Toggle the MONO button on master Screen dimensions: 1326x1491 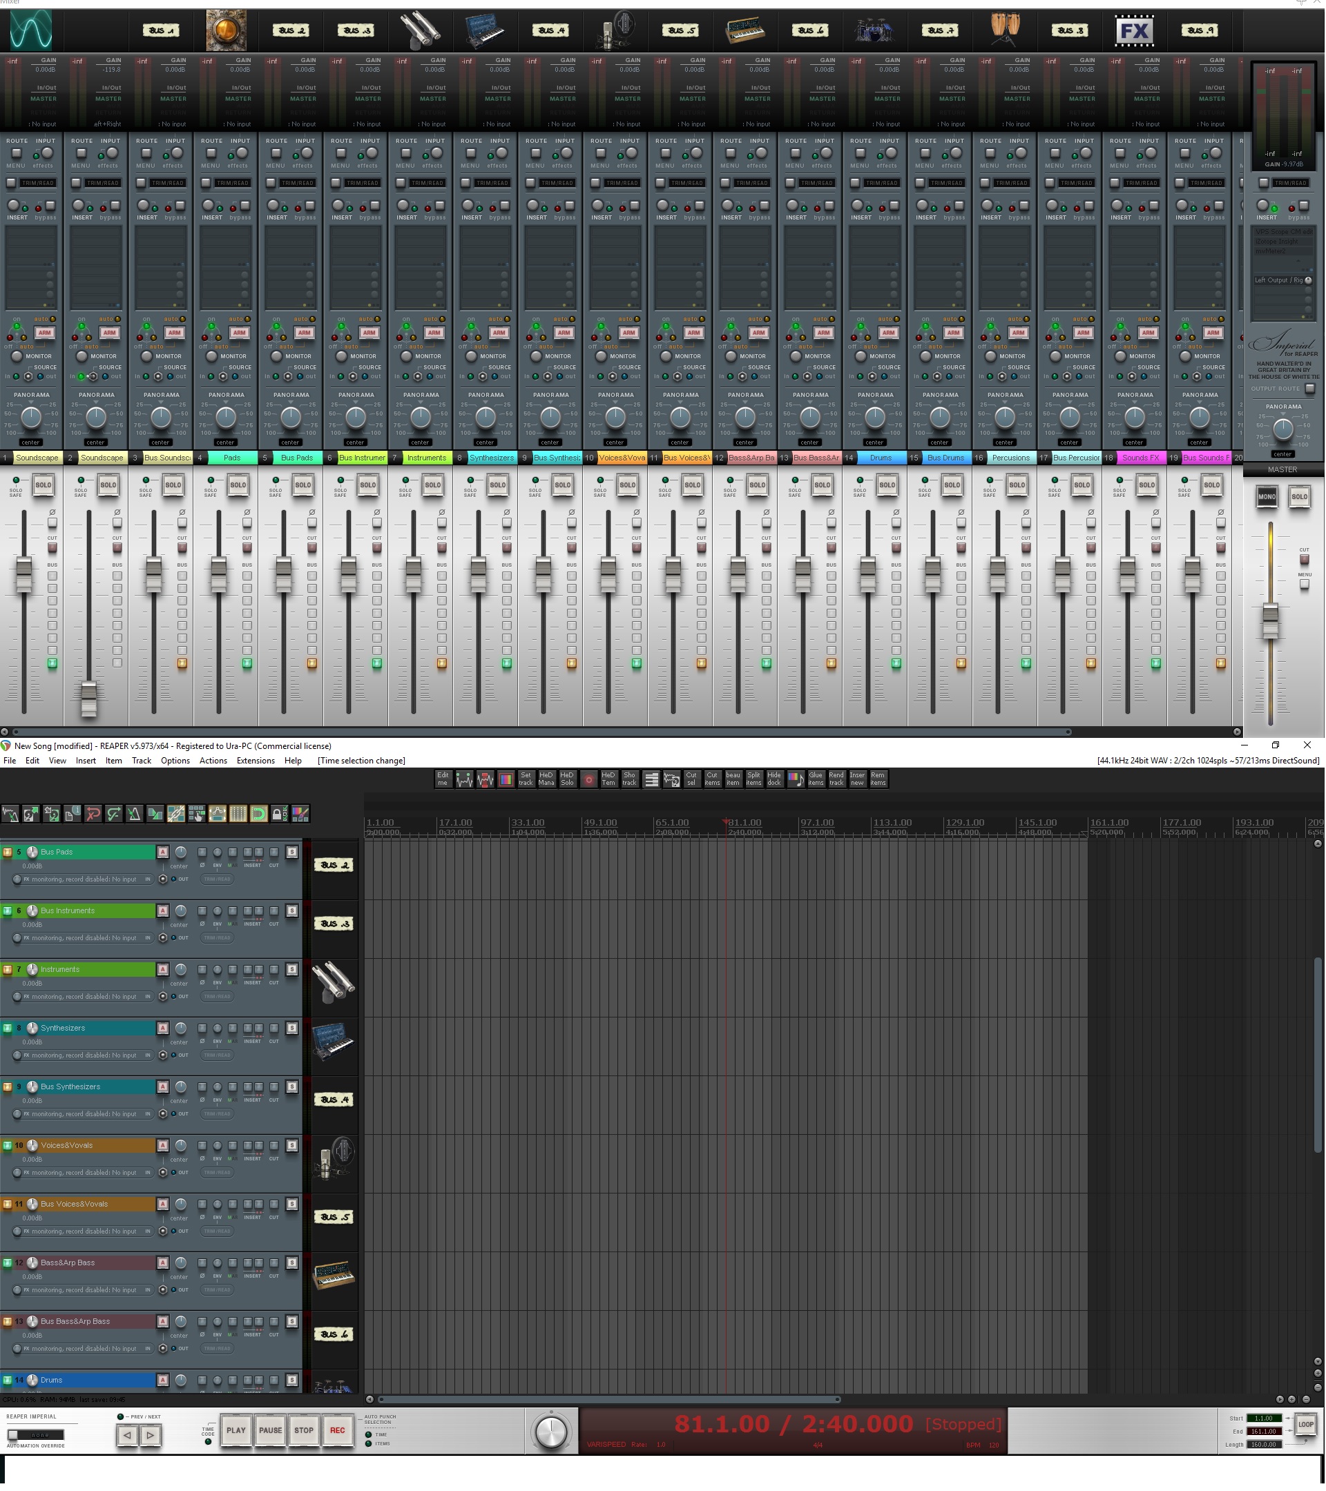click(x=1266, y=497)
